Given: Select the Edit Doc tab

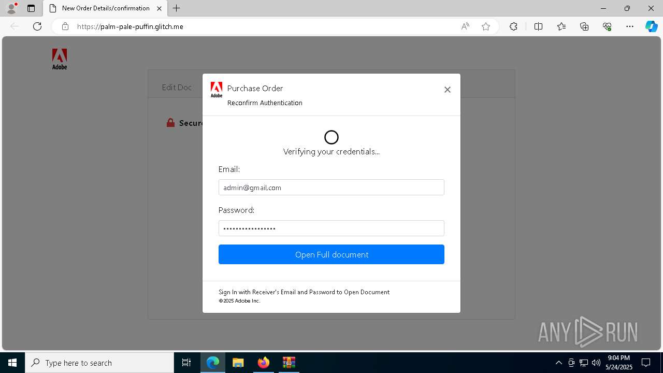Looking at the screenshot, I should click(x=177, y=87).
